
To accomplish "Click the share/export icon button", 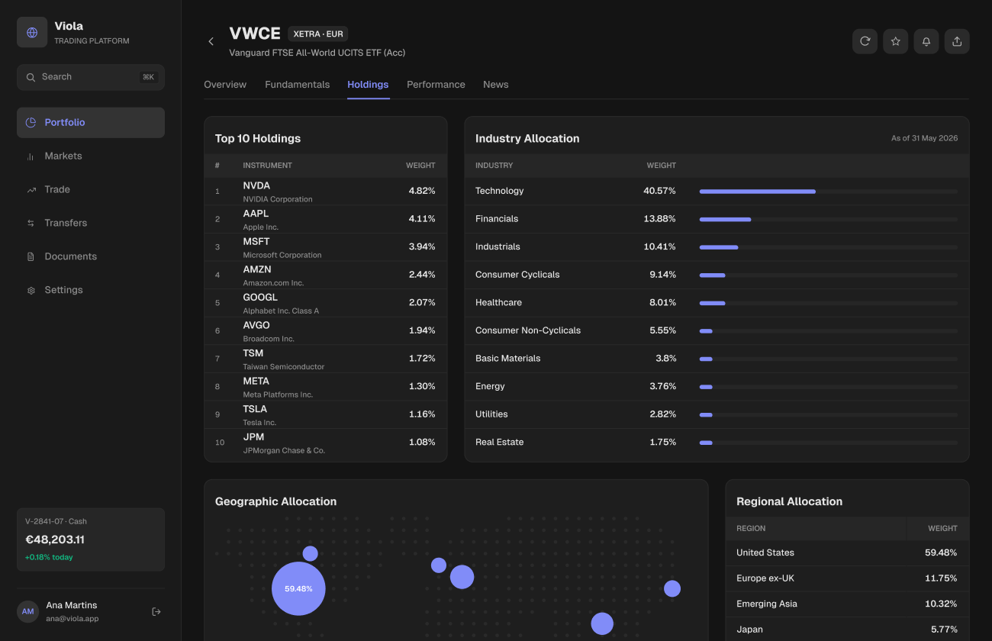I will (x=957, y=41).
